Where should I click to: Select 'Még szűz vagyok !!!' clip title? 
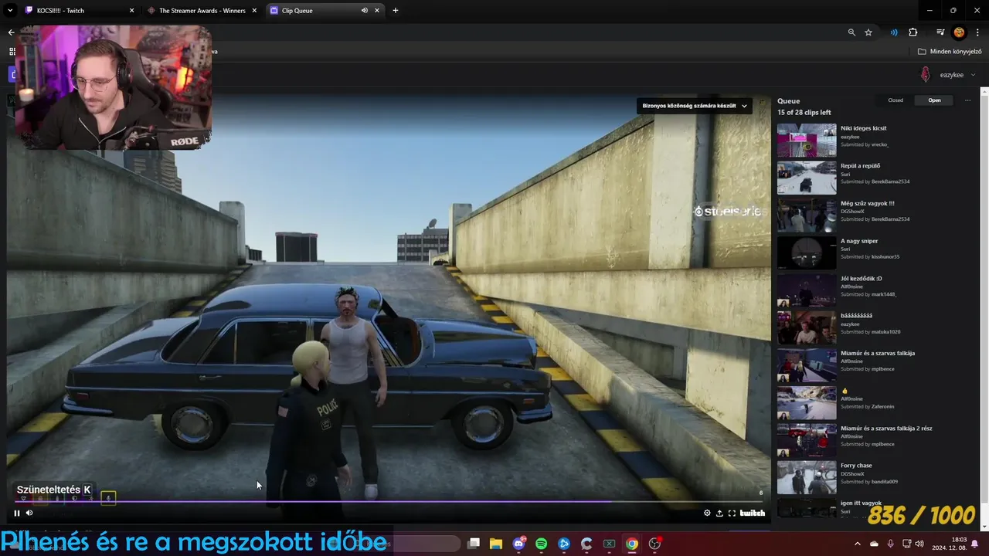[867, 203]
